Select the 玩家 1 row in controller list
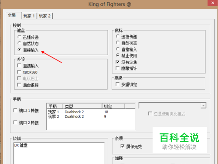 91,112
